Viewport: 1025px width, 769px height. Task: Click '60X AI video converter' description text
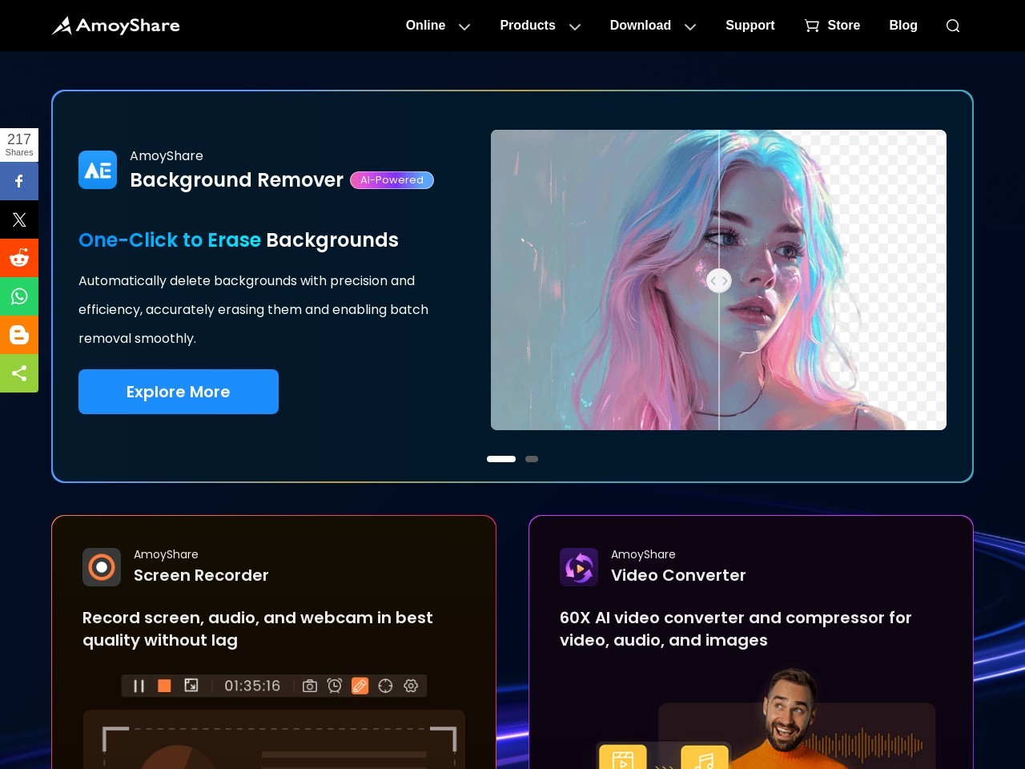click(x=735, y=629)
